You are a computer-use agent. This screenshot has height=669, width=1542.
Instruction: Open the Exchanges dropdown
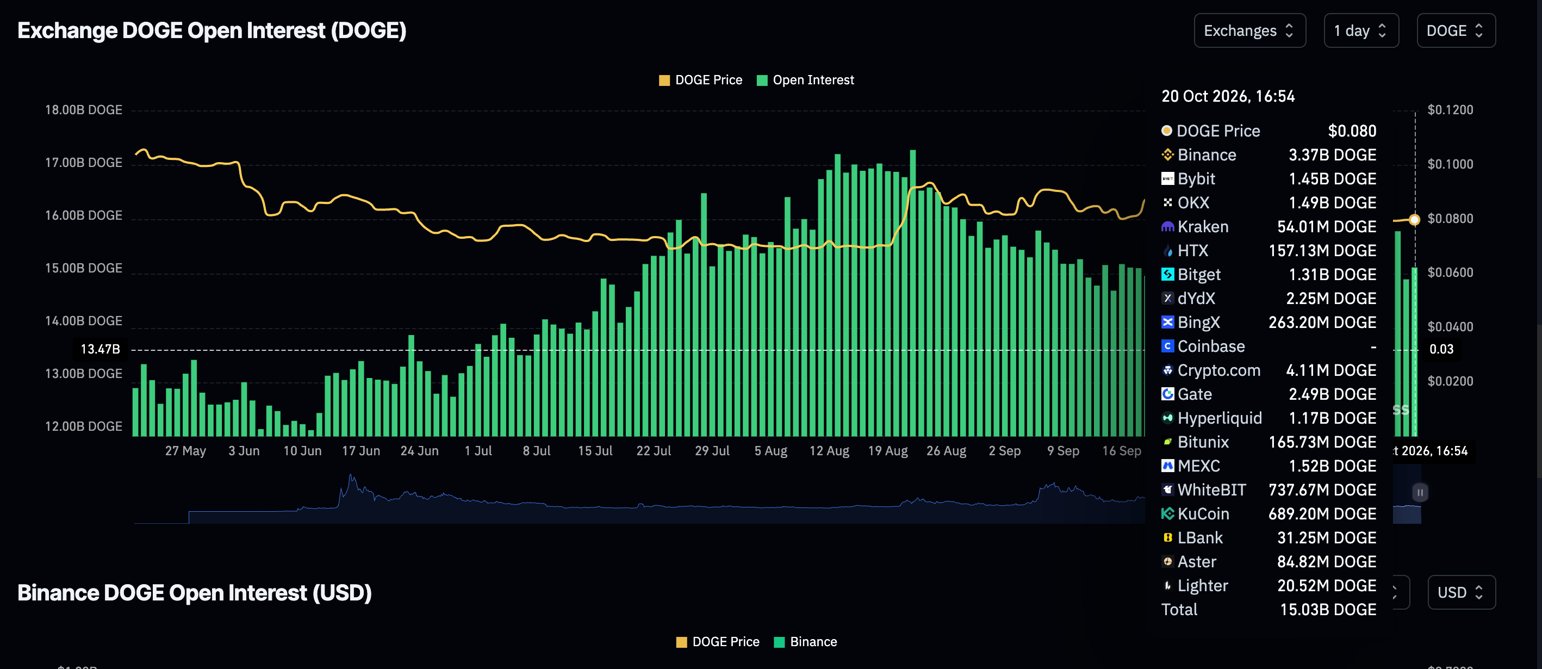coord(1249,30)
